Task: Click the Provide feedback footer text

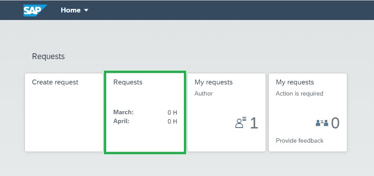Action: point(299,140)
